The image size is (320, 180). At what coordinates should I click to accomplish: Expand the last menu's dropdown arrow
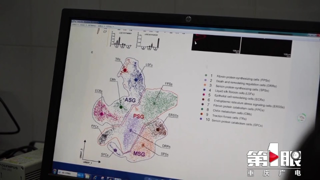coord(113,26)
